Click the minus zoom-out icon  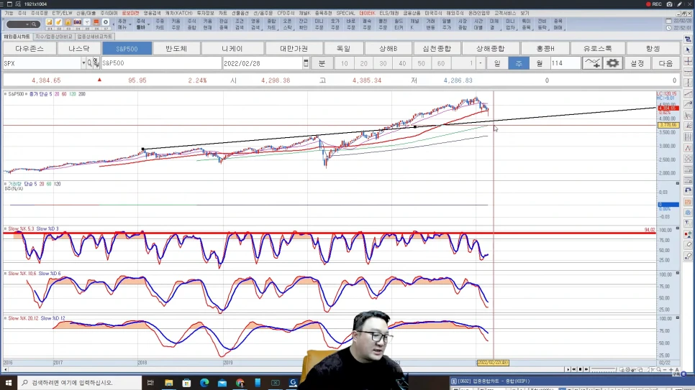pos(665,369)
